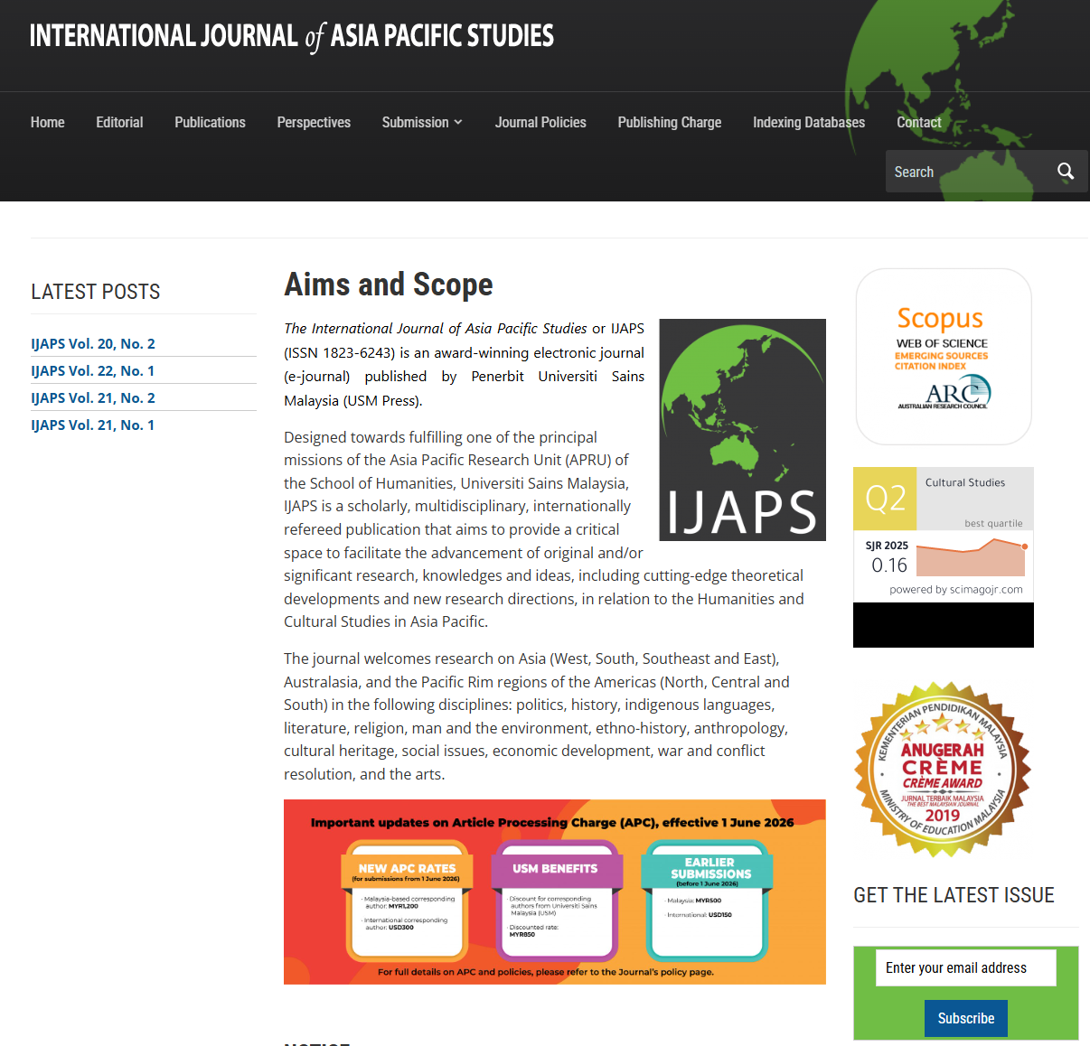The image size is (1090, 1046).
Task: Click the Earlier Submissions card in banner
Action: pyautogui.click(x=708, y=901)
